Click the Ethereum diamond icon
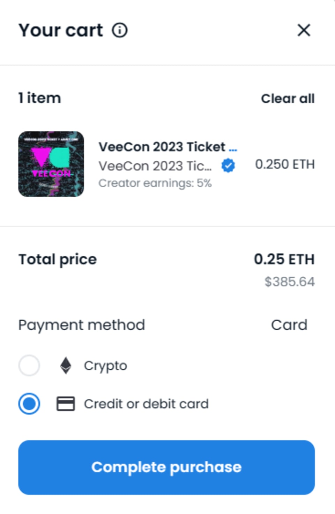This screenshot has width=335, height=514. coord(66,366)
